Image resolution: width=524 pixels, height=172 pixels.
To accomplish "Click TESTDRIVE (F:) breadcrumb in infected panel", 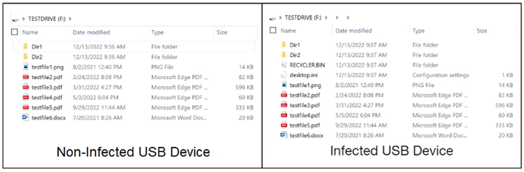I will pyautogui.click(x=303, y=18).
